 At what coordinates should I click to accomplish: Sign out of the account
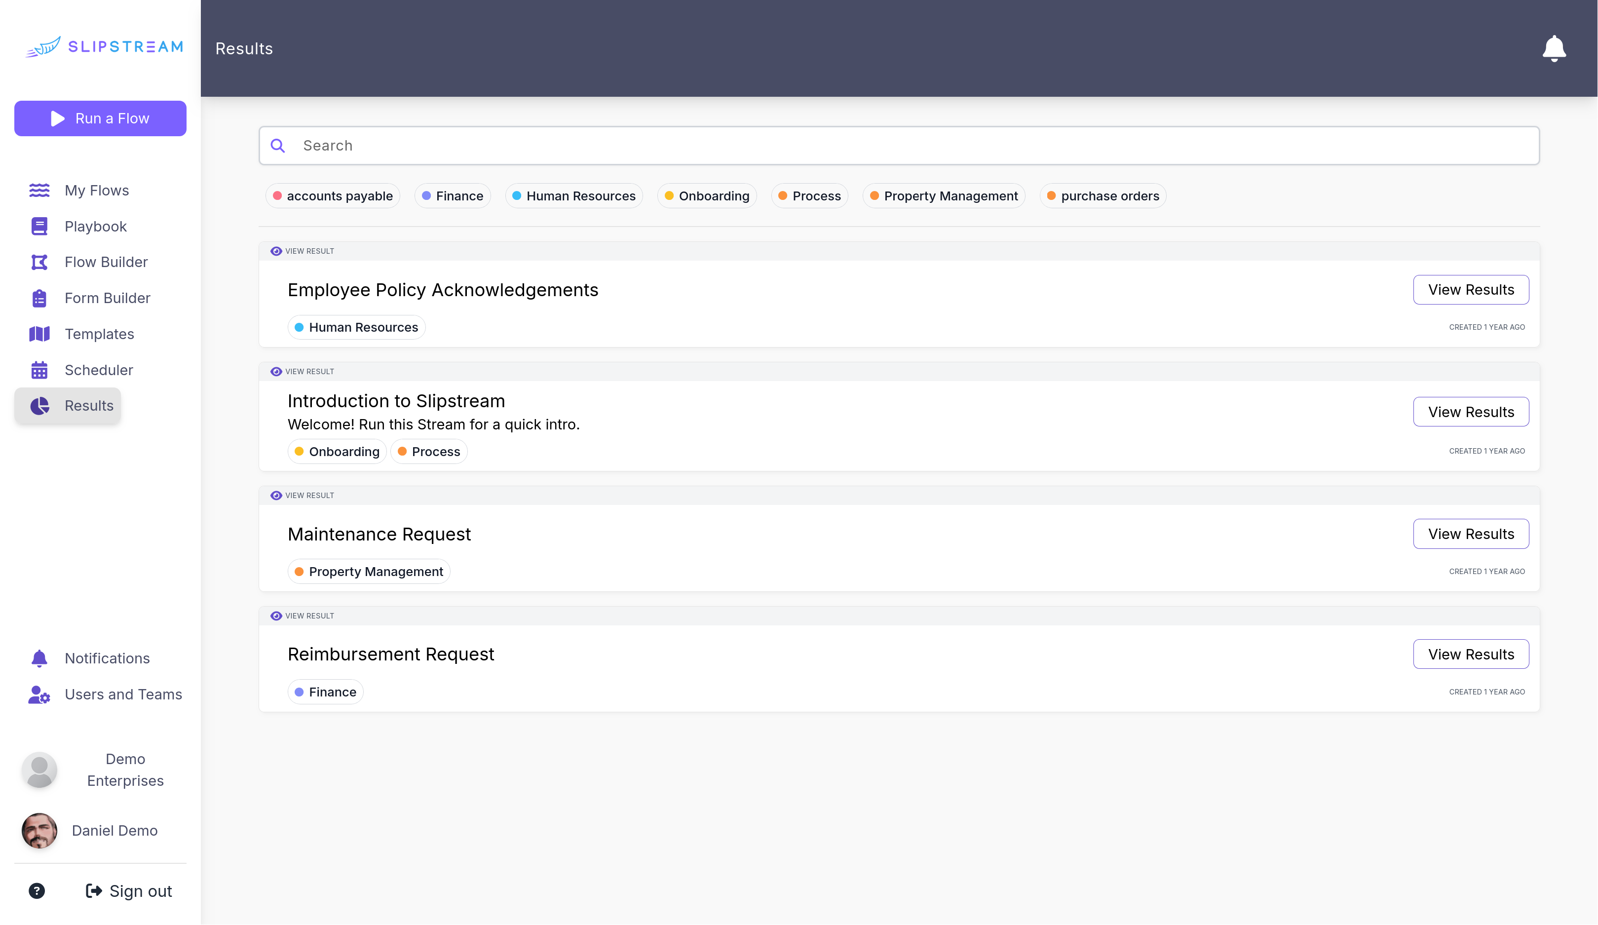(x=129, y=891)
